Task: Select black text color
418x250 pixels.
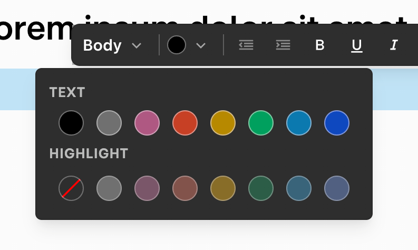Action: coord(71,123)
